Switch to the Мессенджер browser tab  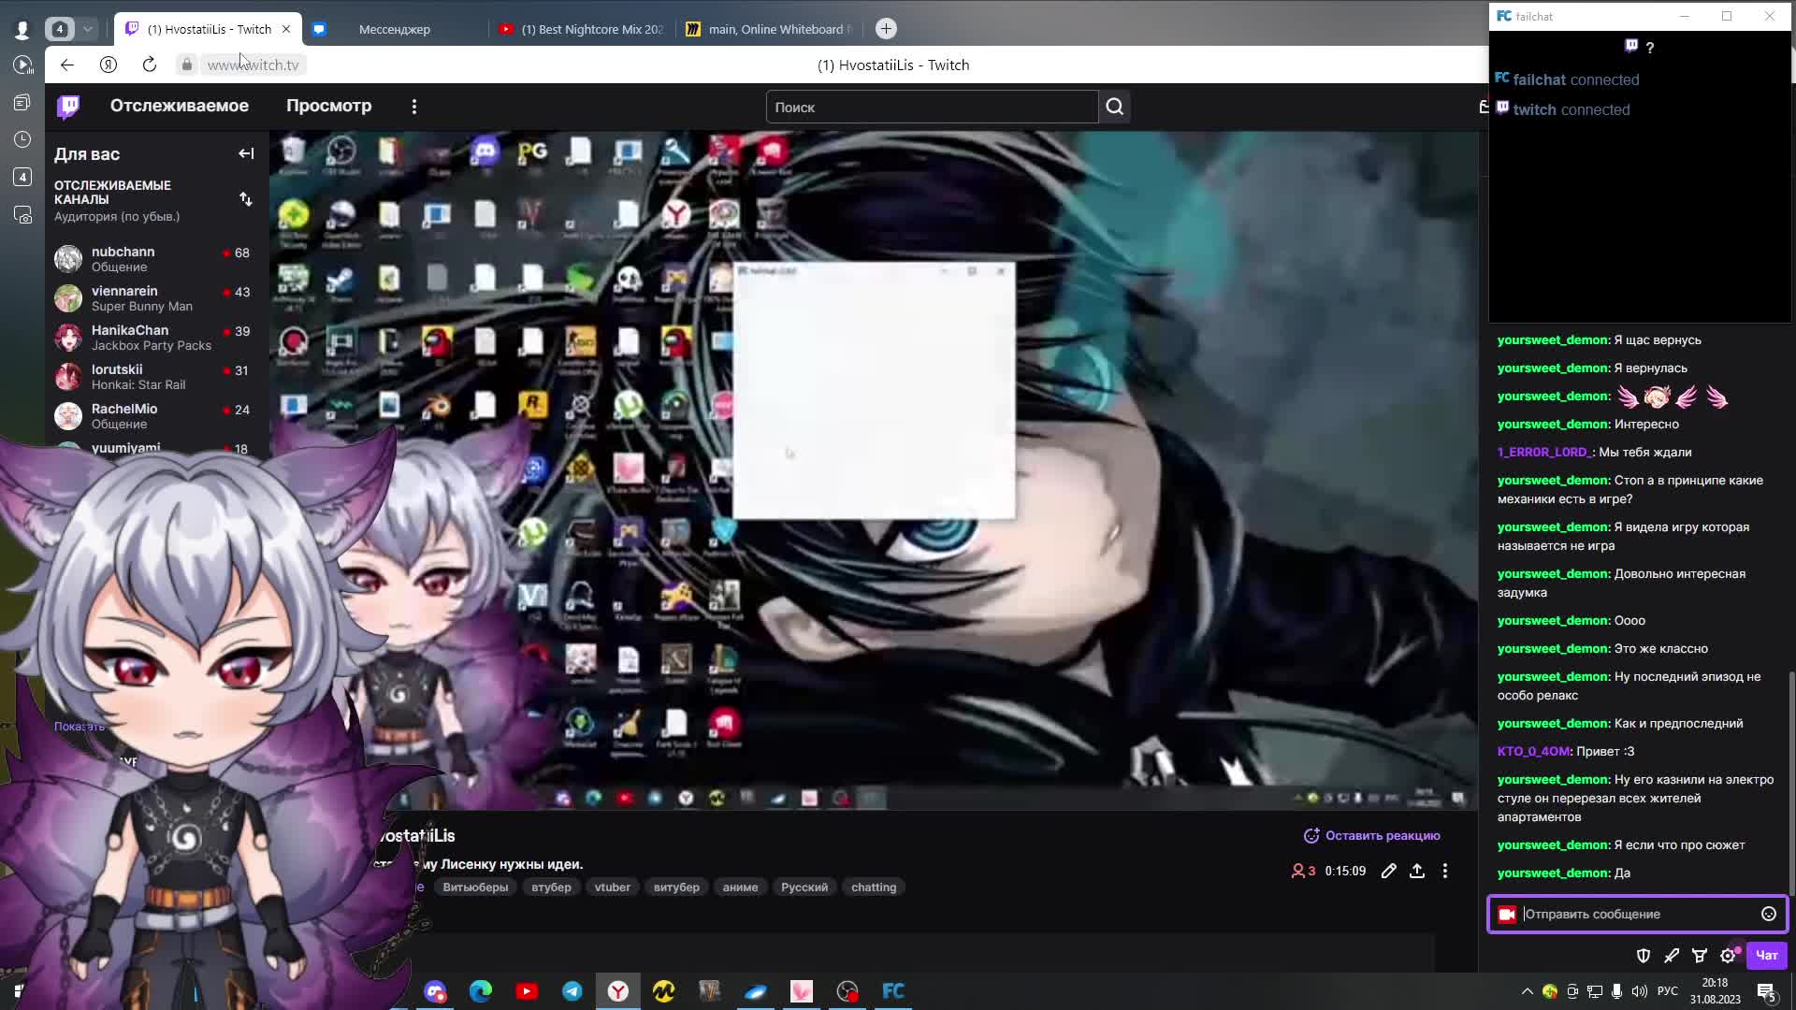(x=395, y=29)
